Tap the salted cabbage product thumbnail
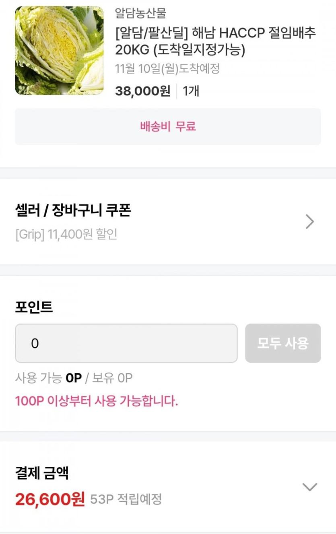The height and width of the screenshot is (534, 336). (59, 51)
